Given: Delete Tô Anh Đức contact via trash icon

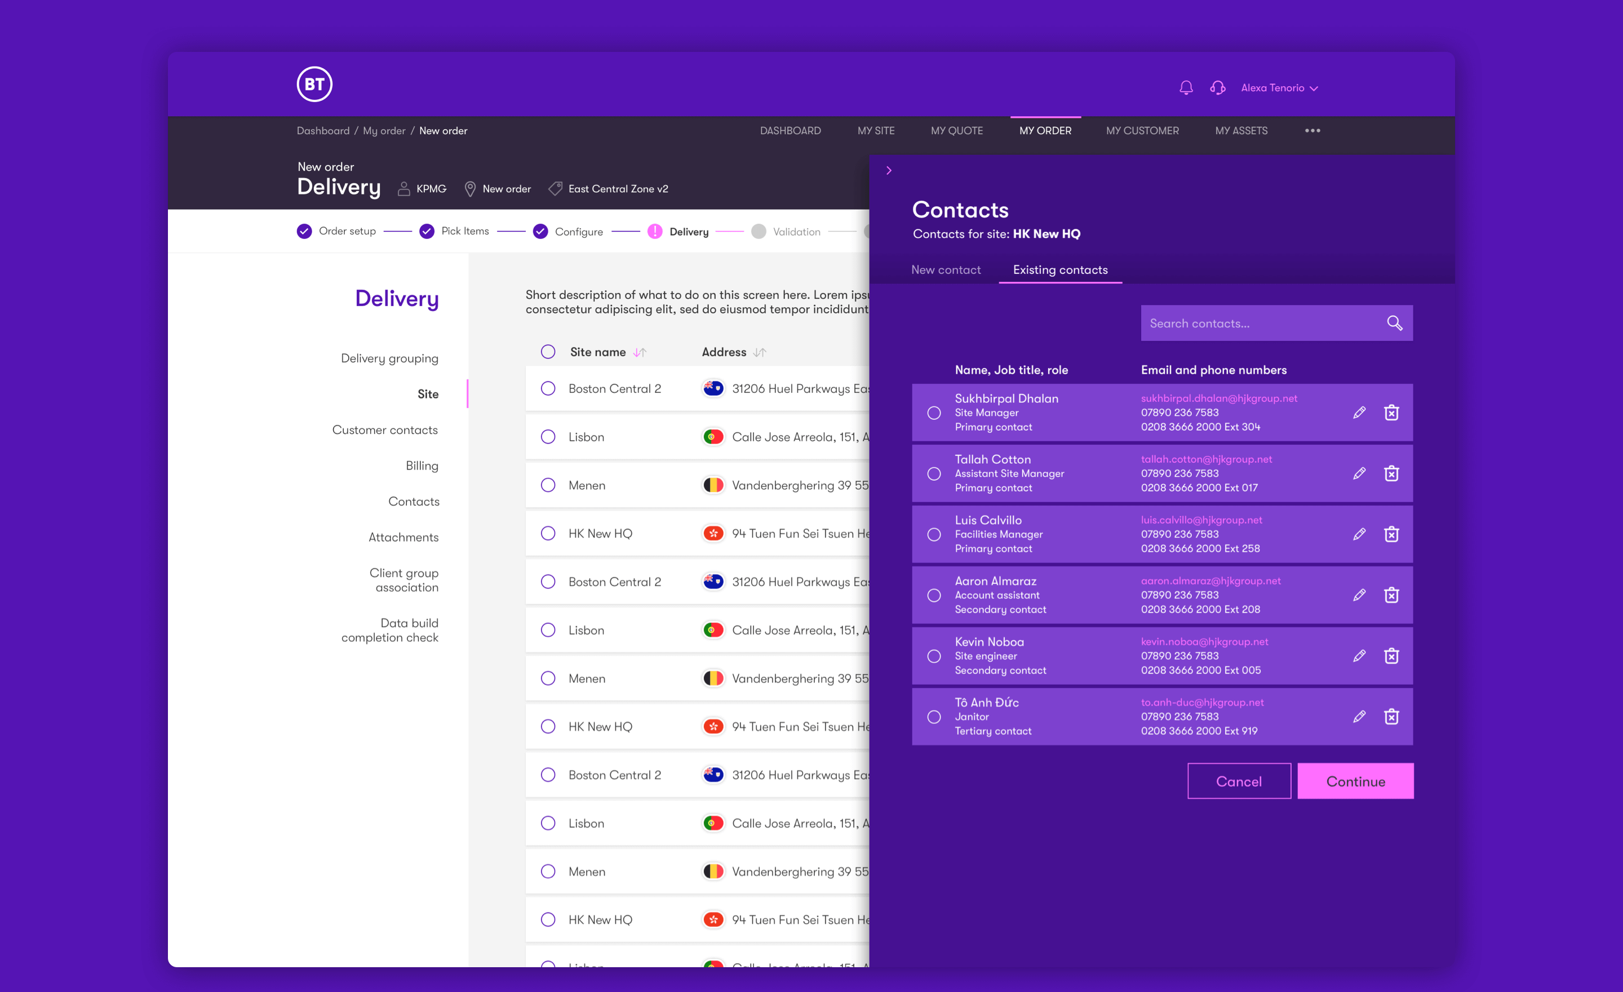Looking at the screenshot, I should pos(1391,717).
